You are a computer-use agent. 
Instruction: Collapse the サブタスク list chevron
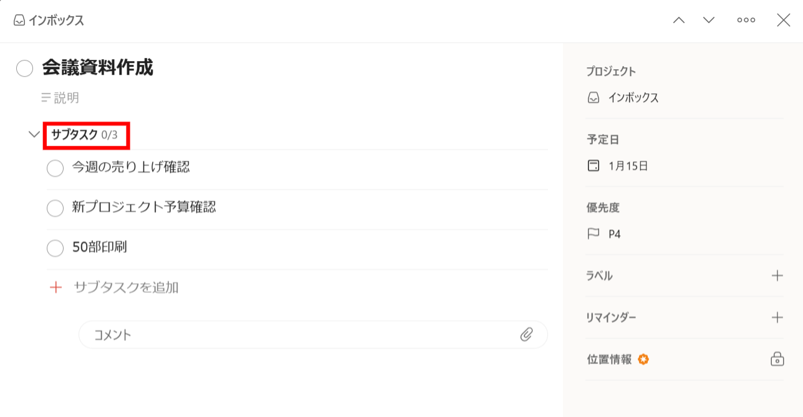(x=34, y=134)
